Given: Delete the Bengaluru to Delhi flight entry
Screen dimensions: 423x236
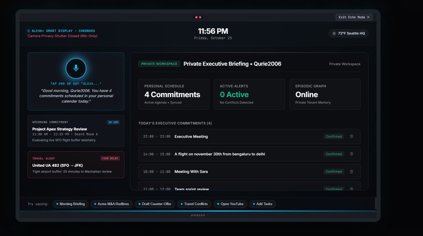Looking at the screenshot, I should pyautogui.click(x=352, y=154).
